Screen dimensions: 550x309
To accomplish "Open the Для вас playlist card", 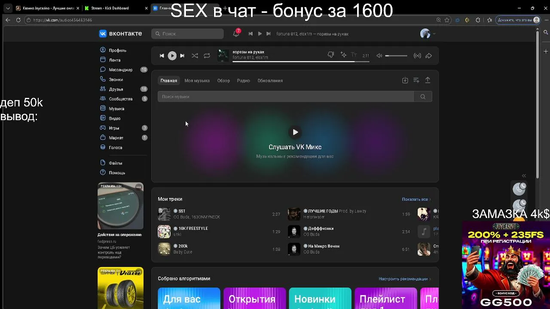I will tap(189, 298).
